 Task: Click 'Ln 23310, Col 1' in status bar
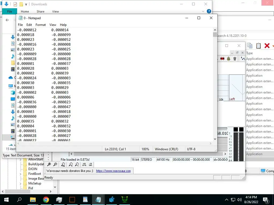pos(115,149)
